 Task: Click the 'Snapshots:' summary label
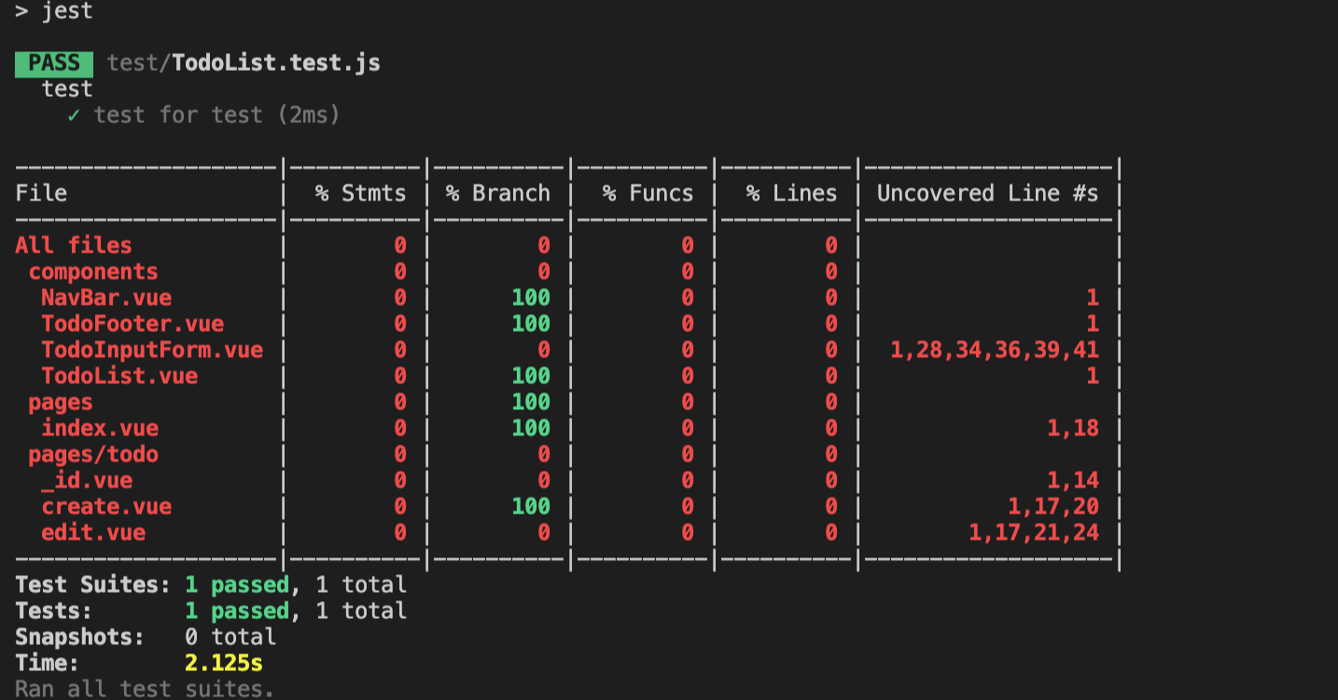80,638
